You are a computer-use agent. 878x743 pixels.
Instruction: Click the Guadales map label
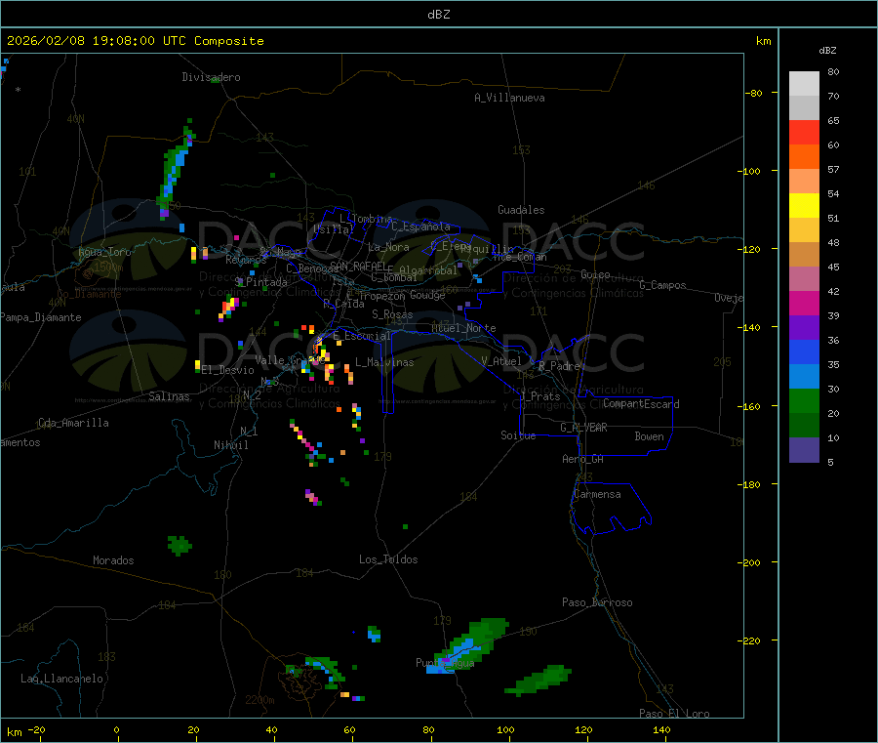(521, 210)
